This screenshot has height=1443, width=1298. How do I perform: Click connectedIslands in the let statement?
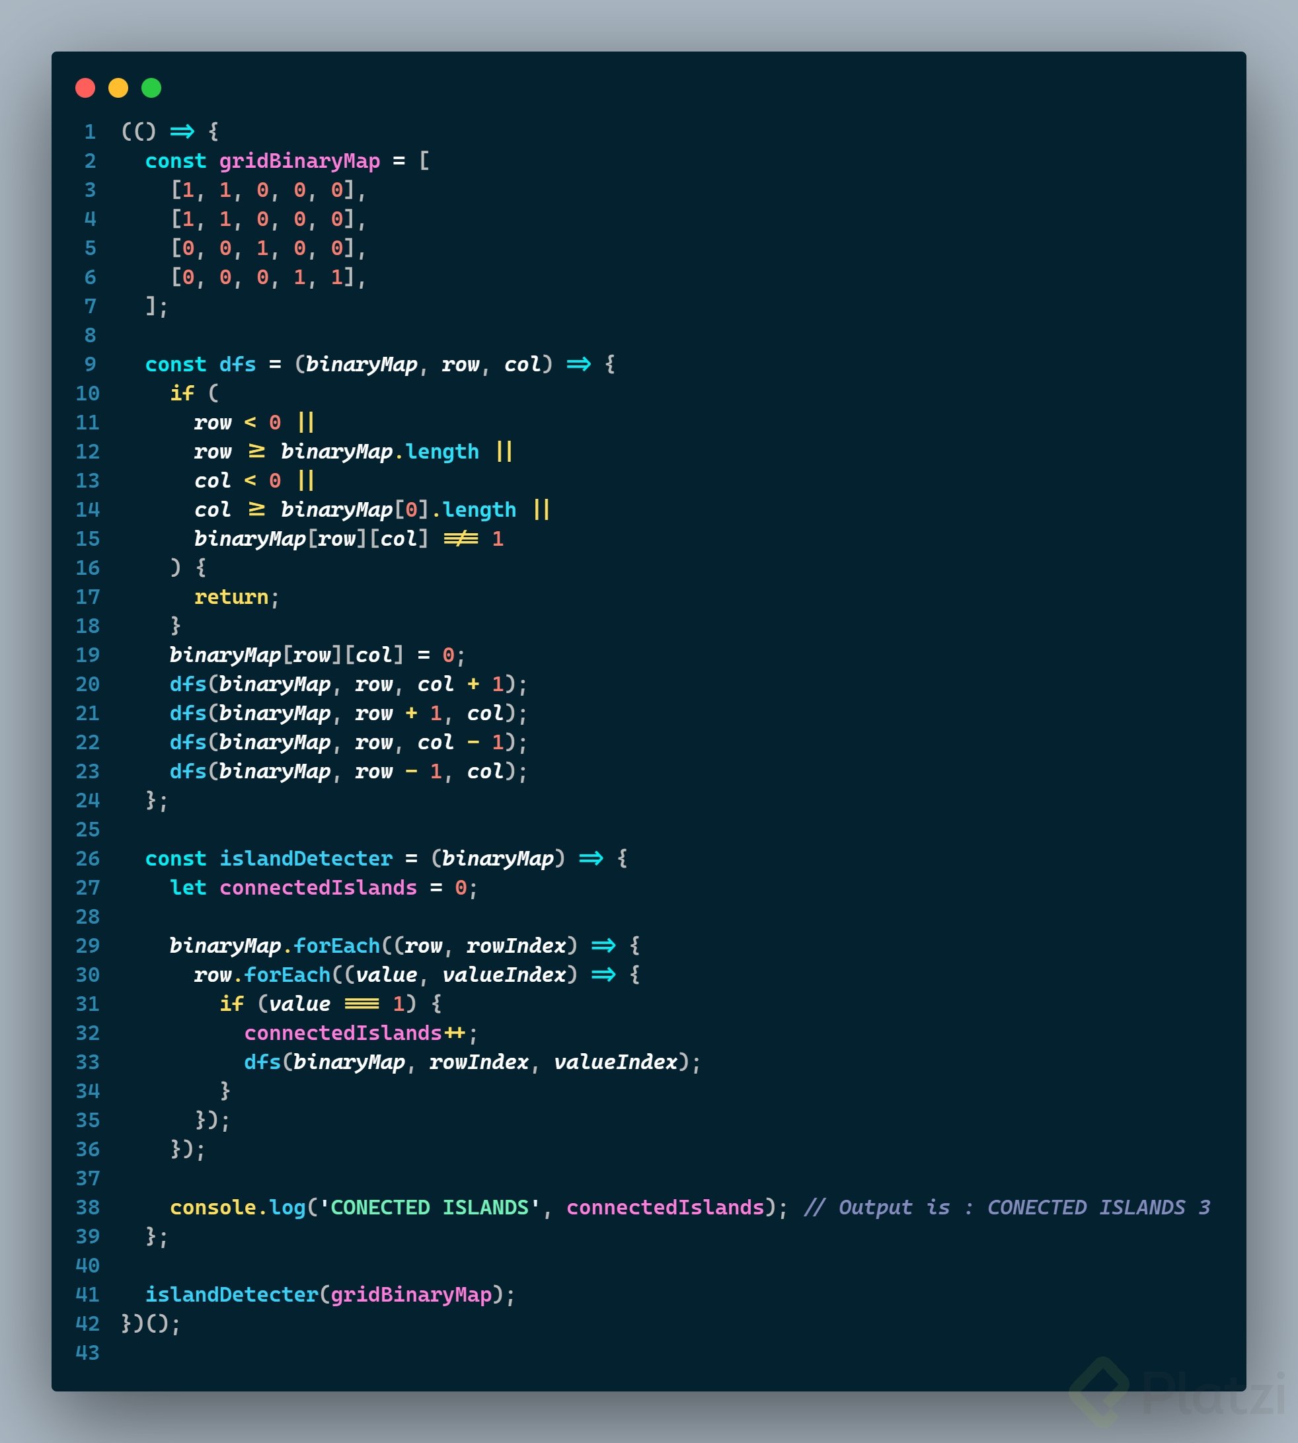click(317, 887)
